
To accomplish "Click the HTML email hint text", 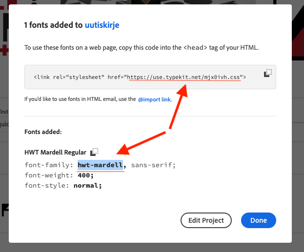I will coord(80,99).
